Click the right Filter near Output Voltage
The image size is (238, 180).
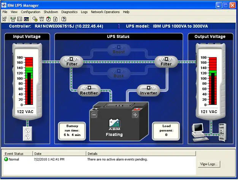tap(166, 61)
